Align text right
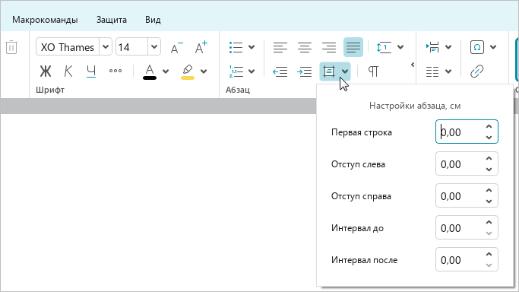This screenshot has width=519, height=292. point(329,47)
